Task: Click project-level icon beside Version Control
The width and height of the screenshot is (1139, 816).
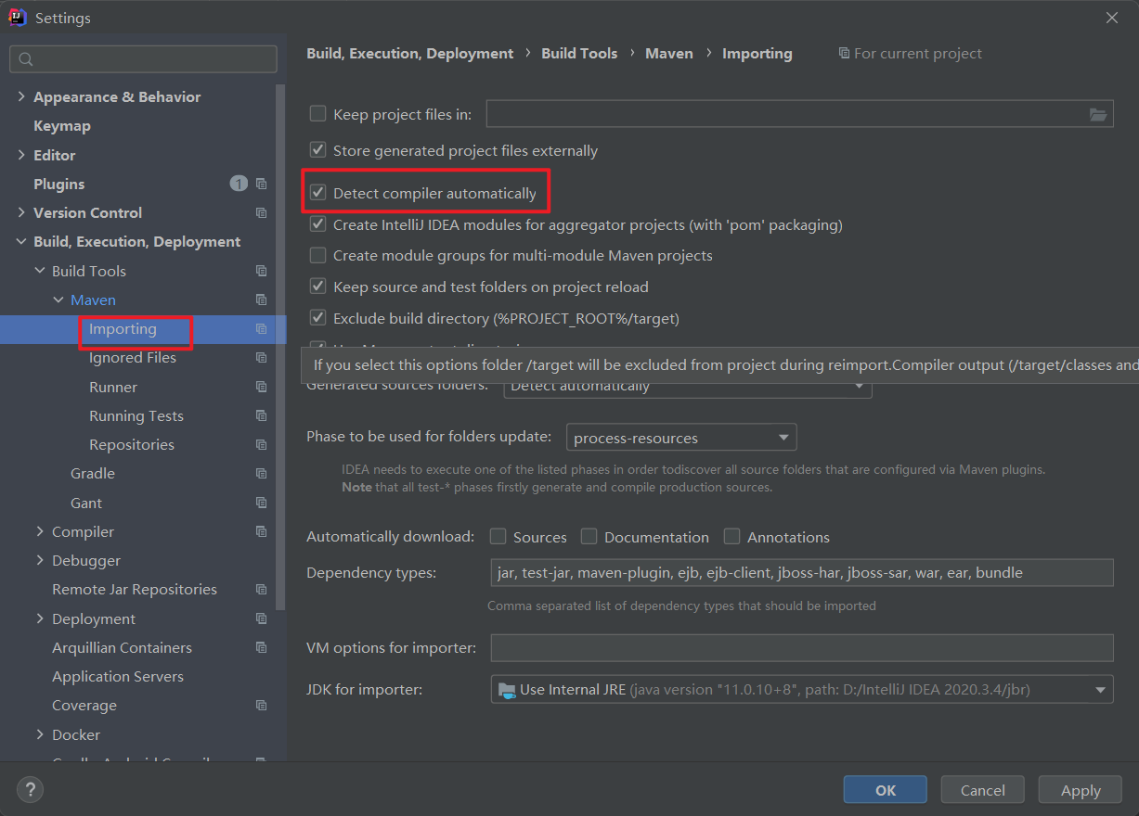Action: coord(261,212)
